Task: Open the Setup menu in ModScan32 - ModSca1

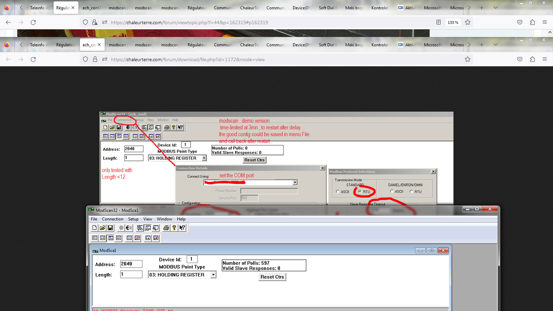Action: pos(133,219)
